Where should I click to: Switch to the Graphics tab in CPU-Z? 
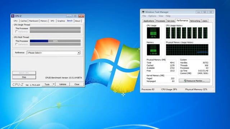61,21
